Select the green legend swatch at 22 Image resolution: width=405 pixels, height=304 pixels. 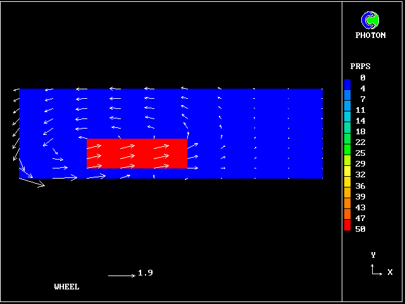click(x=347, y=143)
